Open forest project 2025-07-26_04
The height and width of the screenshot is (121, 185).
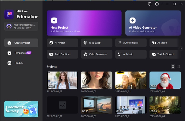pos(165,105)
